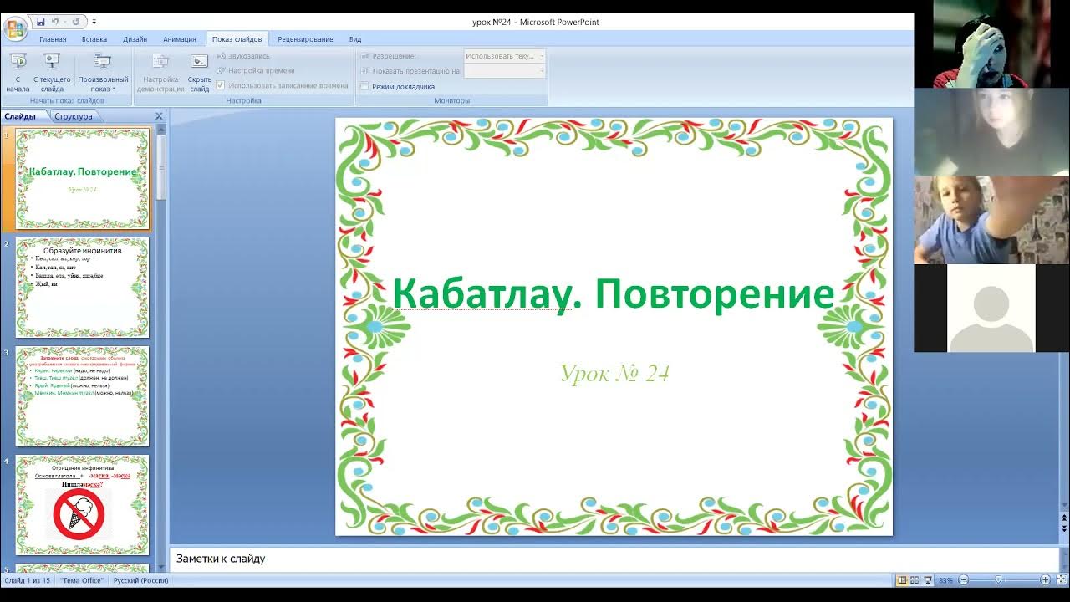The width and height of the screenshot is (1070, 602).
Task: Switch to Вставка ribbon tab
Action: pos(94,39)
